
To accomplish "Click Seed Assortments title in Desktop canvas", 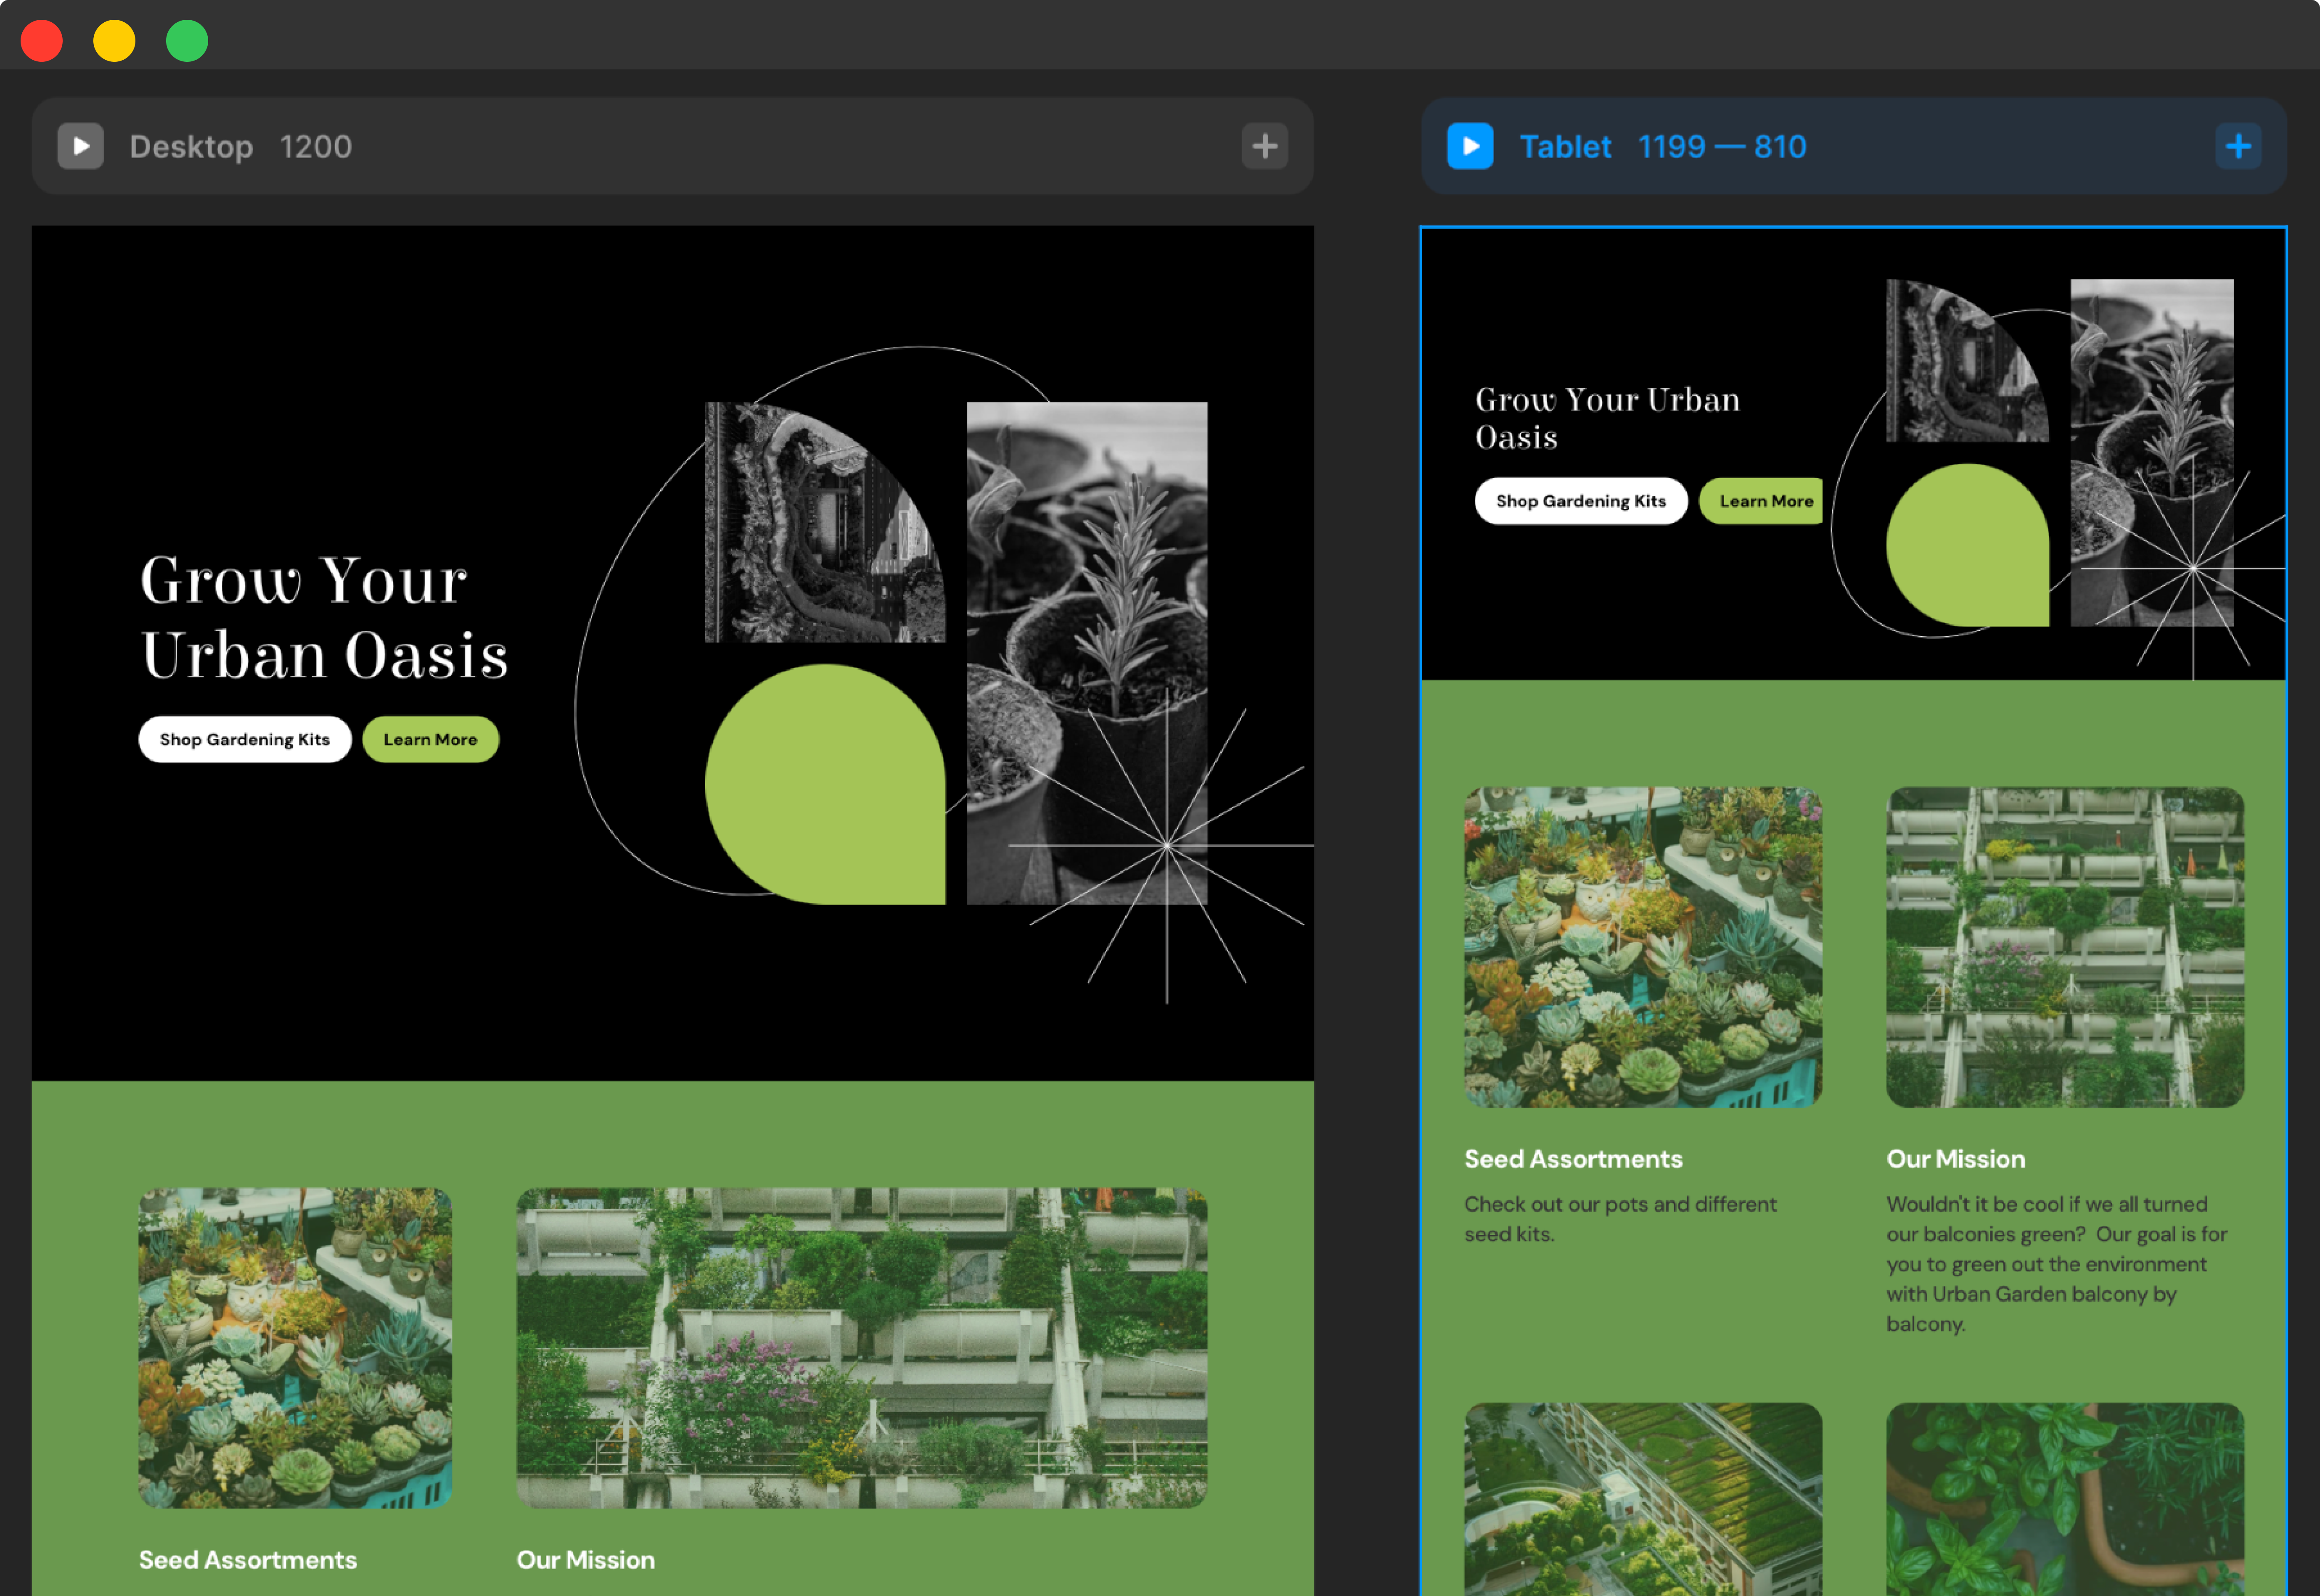I will tap(248, 1560).
